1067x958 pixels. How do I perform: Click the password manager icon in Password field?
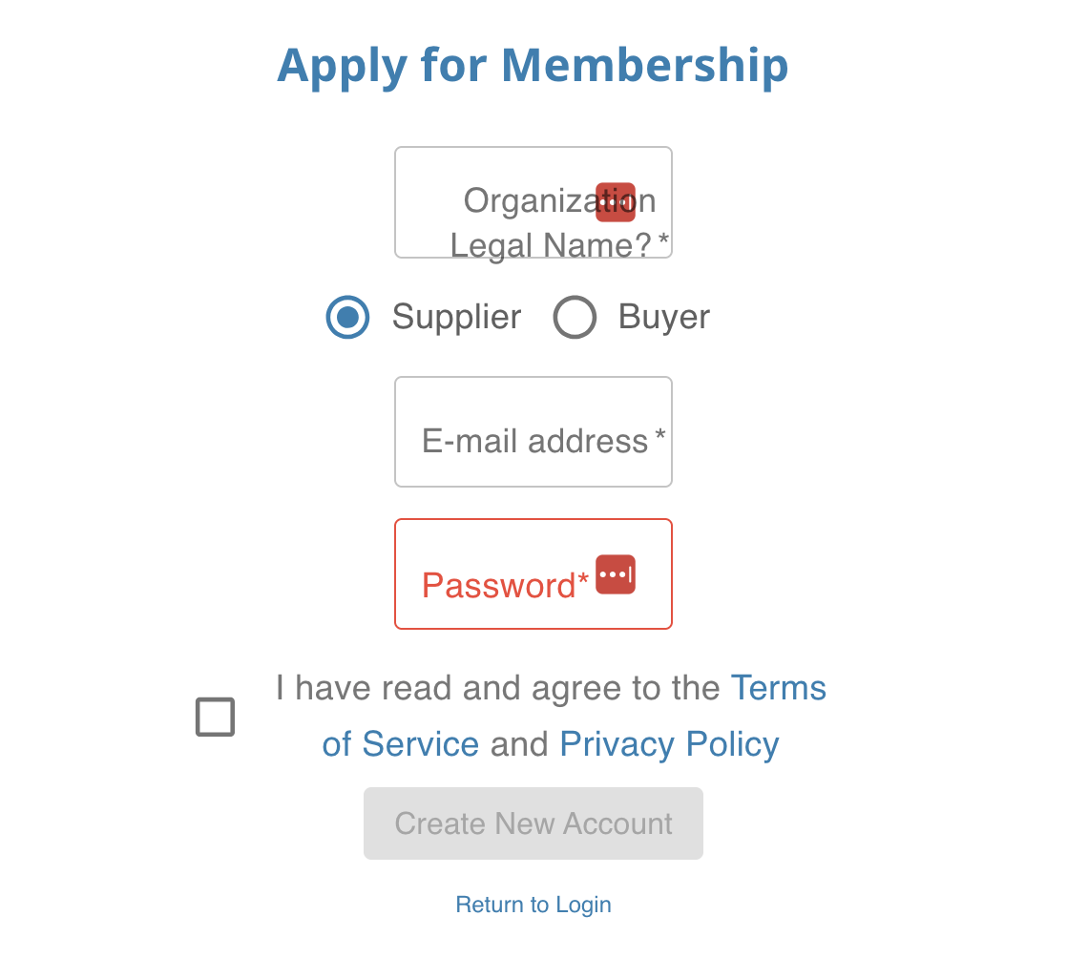(616, 573)
